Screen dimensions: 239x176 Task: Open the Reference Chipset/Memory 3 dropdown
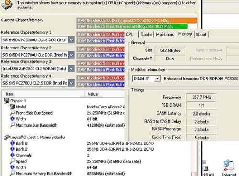tap(71, 68)
